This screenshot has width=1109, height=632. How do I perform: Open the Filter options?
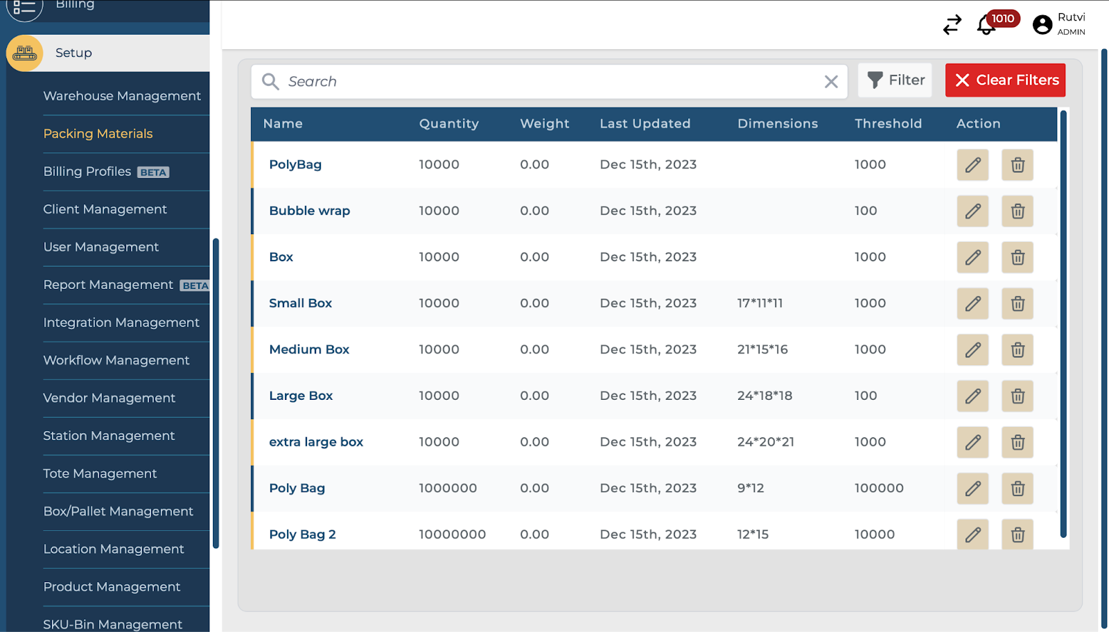(x=896, y=80)
